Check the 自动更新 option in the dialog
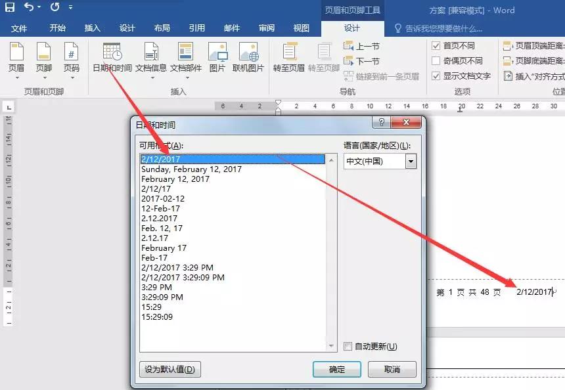 tap(348, 346)
